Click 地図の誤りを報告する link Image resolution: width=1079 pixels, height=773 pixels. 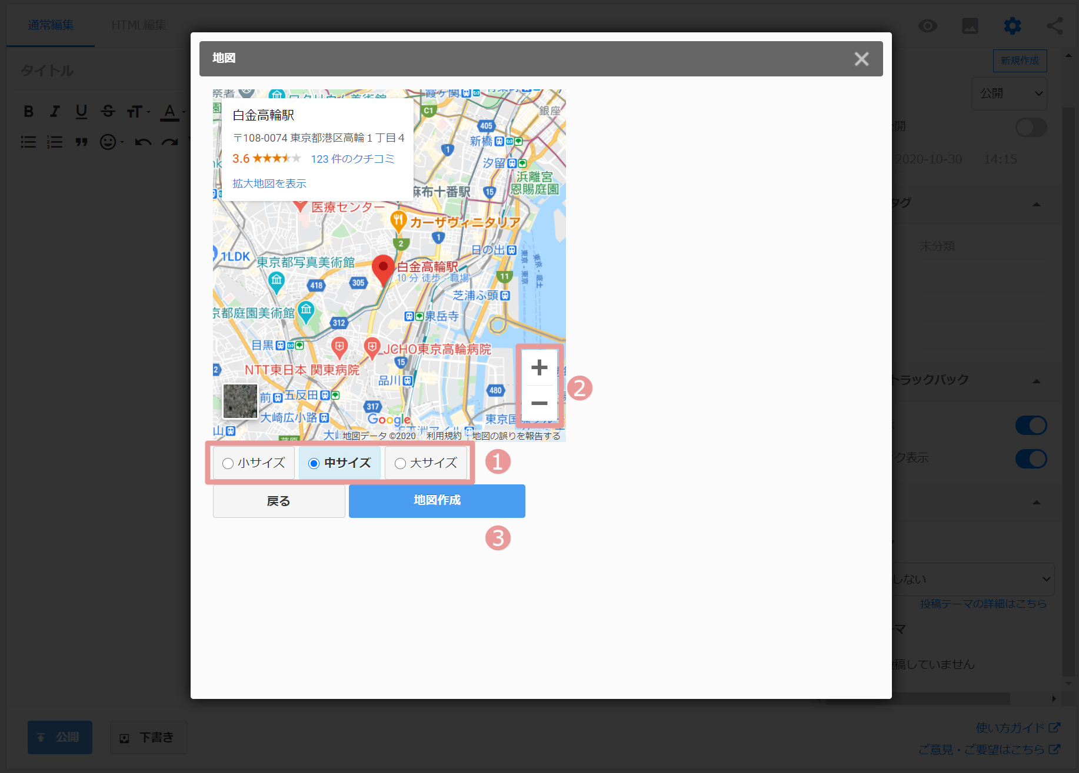516,436
